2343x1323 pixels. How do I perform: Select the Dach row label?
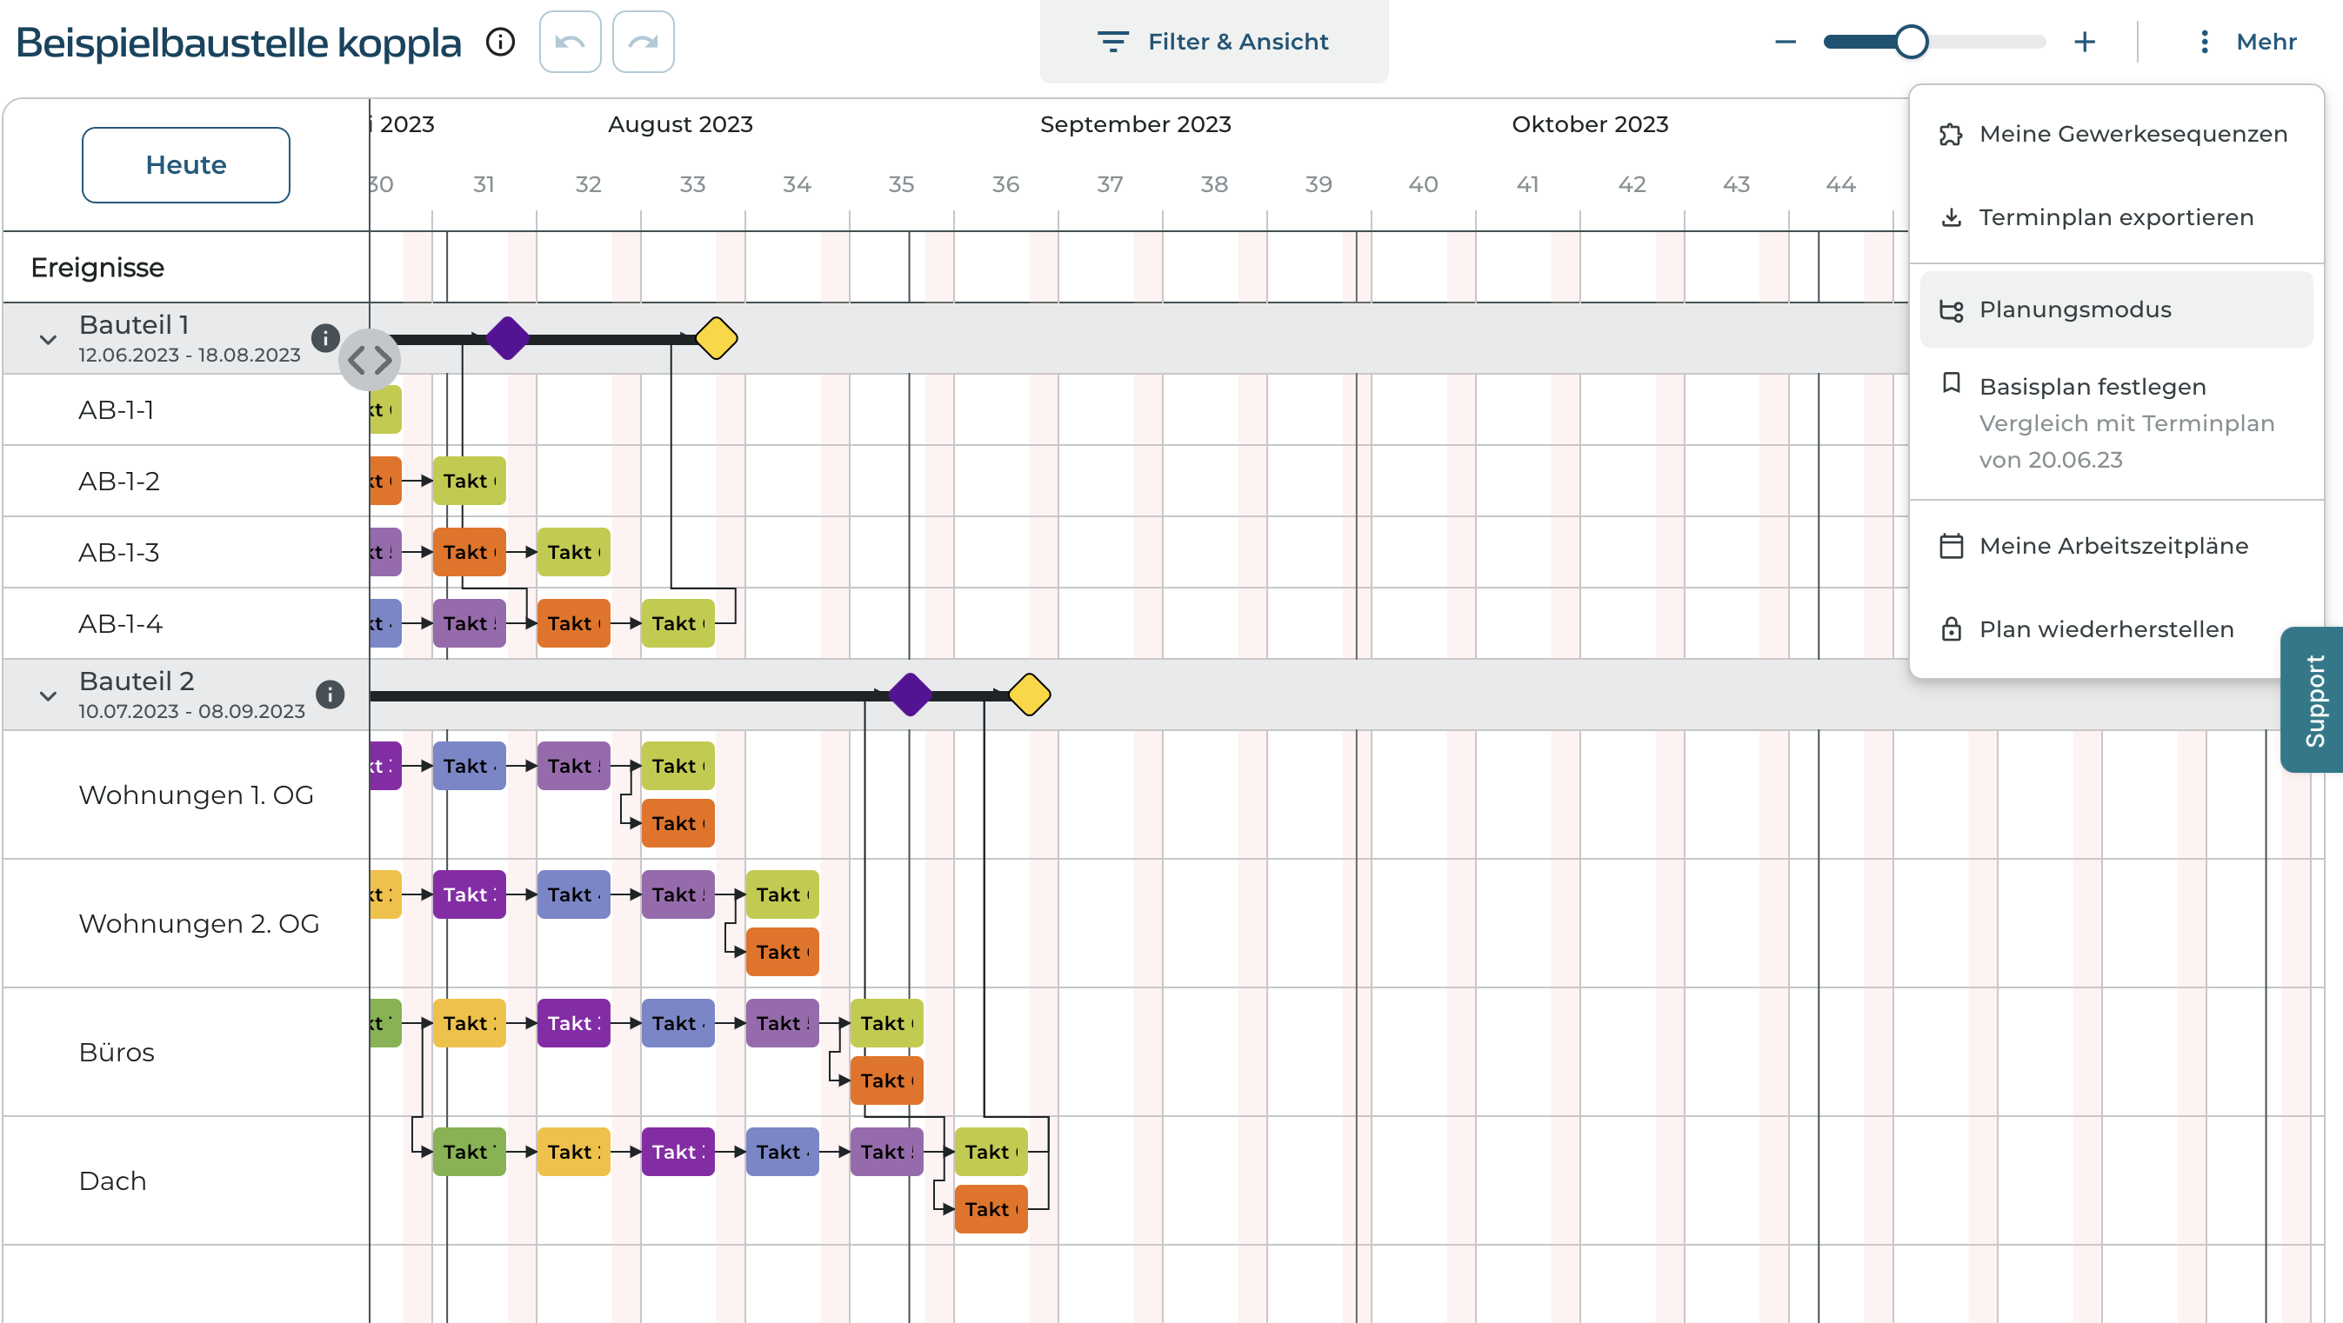pyautogui.click(x=113, y=1181)
